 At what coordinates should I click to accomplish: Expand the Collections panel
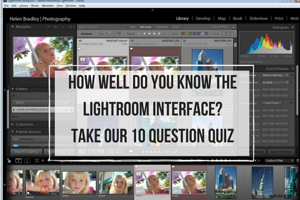13,124
